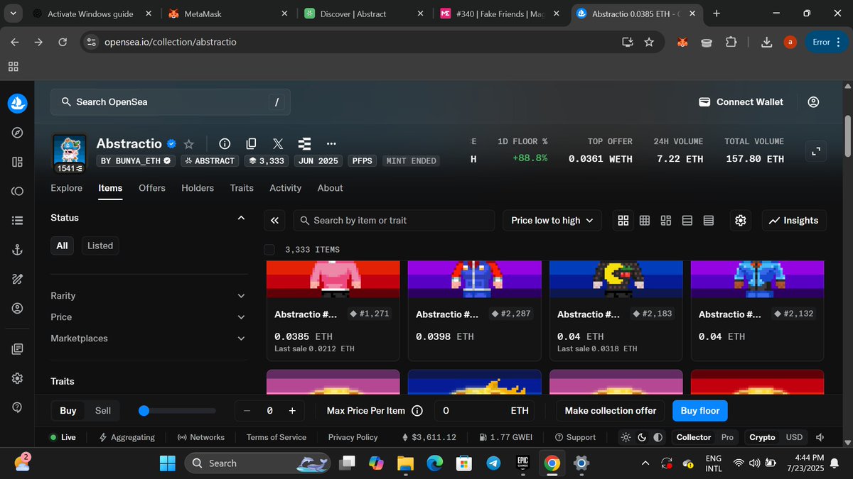Open the collection Activity tab
The image size is (853, 479).
(x=286, y=188)
